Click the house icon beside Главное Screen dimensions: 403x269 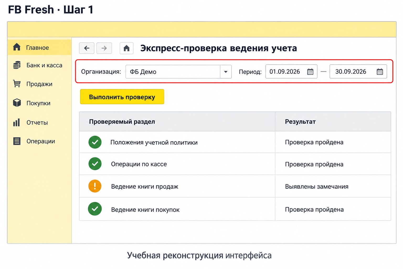pos(17,47)
